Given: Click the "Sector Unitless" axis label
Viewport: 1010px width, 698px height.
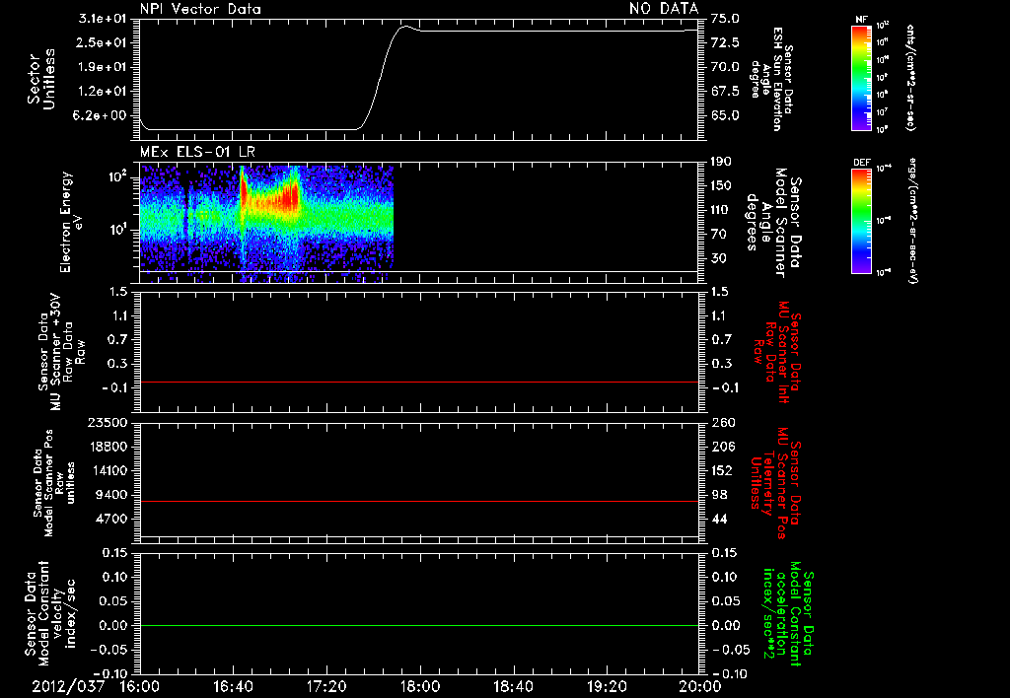Looking at the screenshot, I should (41, 79).
